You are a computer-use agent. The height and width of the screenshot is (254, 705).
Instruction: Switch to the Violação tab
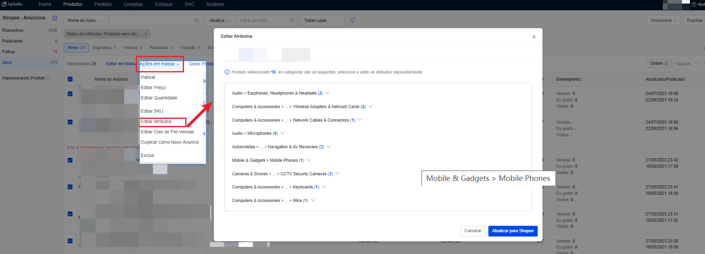(190, 48)
